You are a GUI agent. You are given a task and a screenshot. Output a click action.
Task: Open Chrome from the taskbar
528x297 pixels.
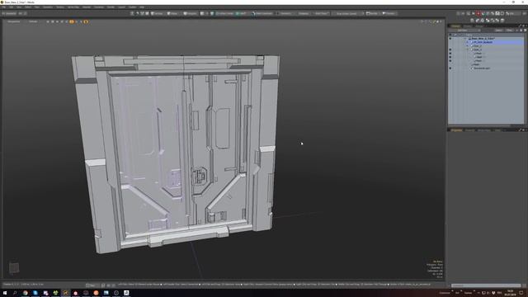coord(26,293)
